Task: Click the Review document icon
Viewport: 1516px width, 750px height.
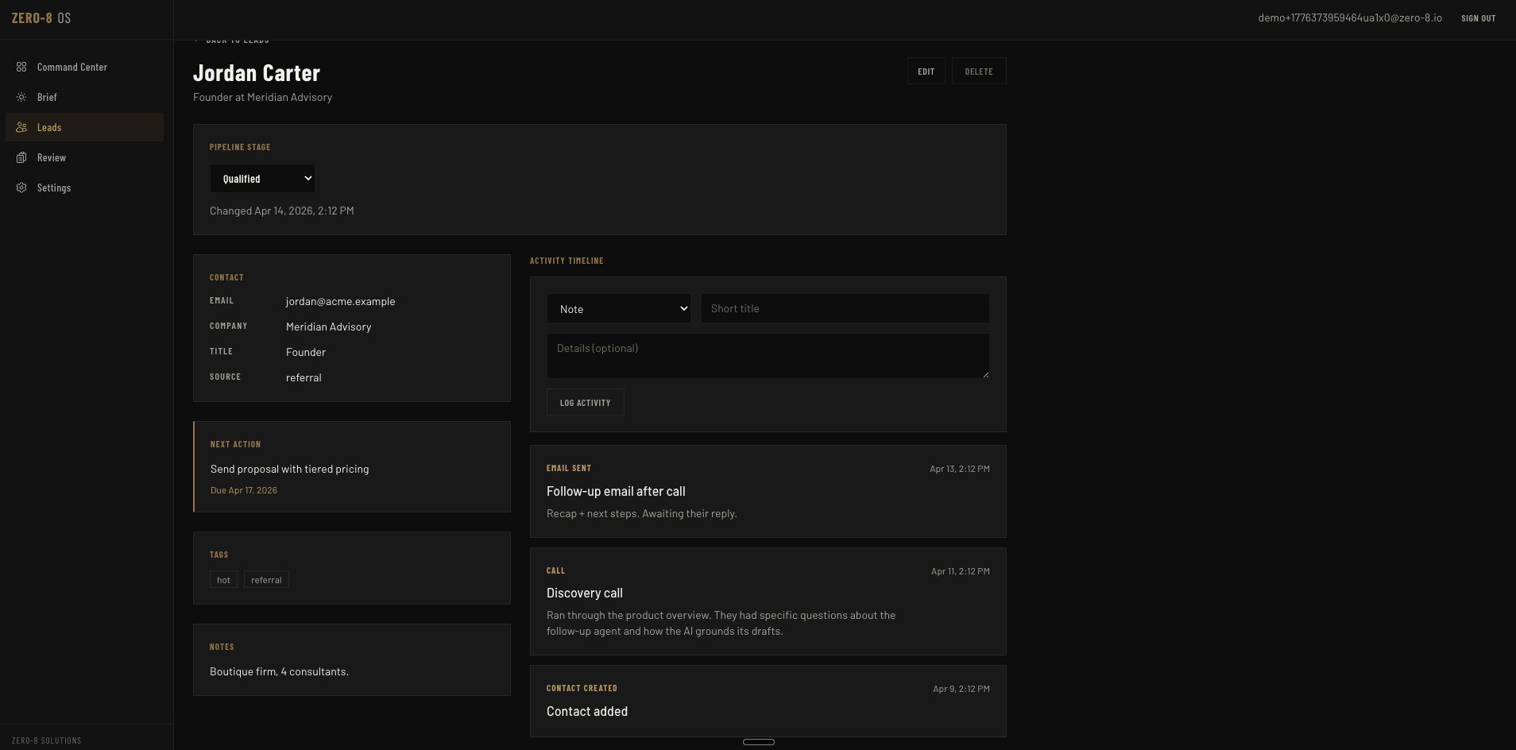Action: coord(21,157)
